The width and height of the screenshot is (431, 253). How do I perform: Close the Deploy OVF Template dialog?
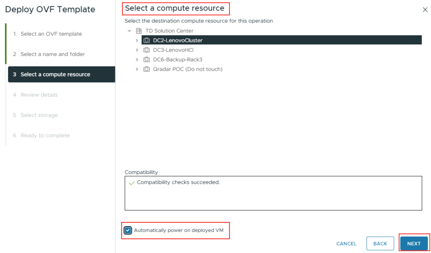425,10
